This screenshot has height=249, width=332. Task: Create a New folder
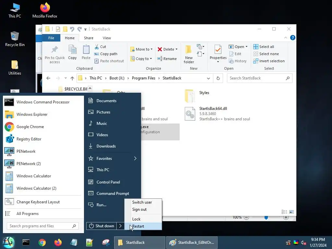[x=189, y=54]
